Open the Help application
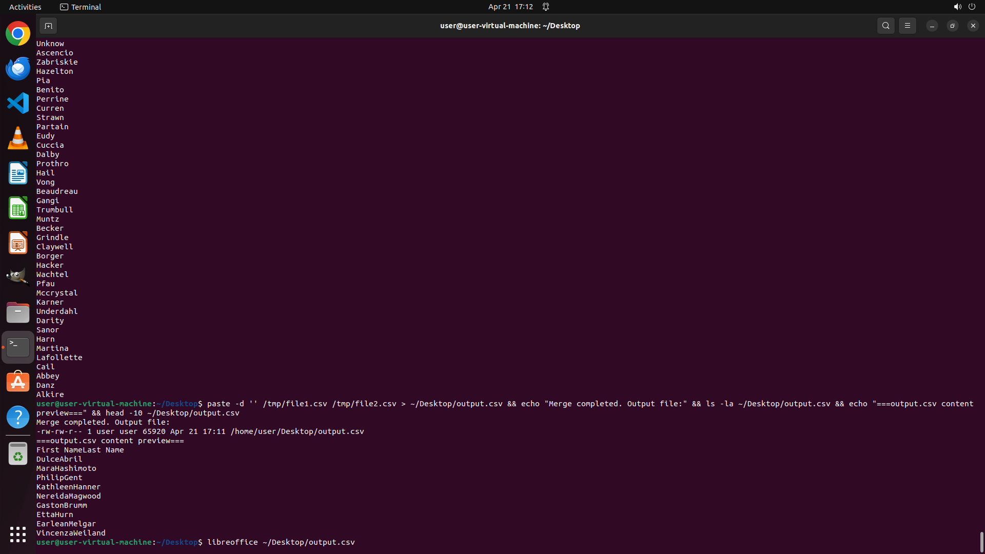The image size is (985, 554). coord(18,417)
